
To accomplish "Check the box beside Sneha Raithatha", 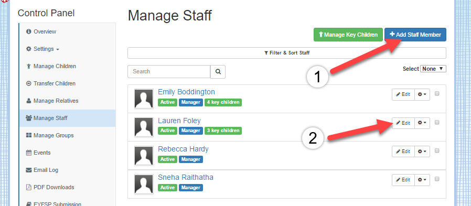I will (x=437, y=179).
